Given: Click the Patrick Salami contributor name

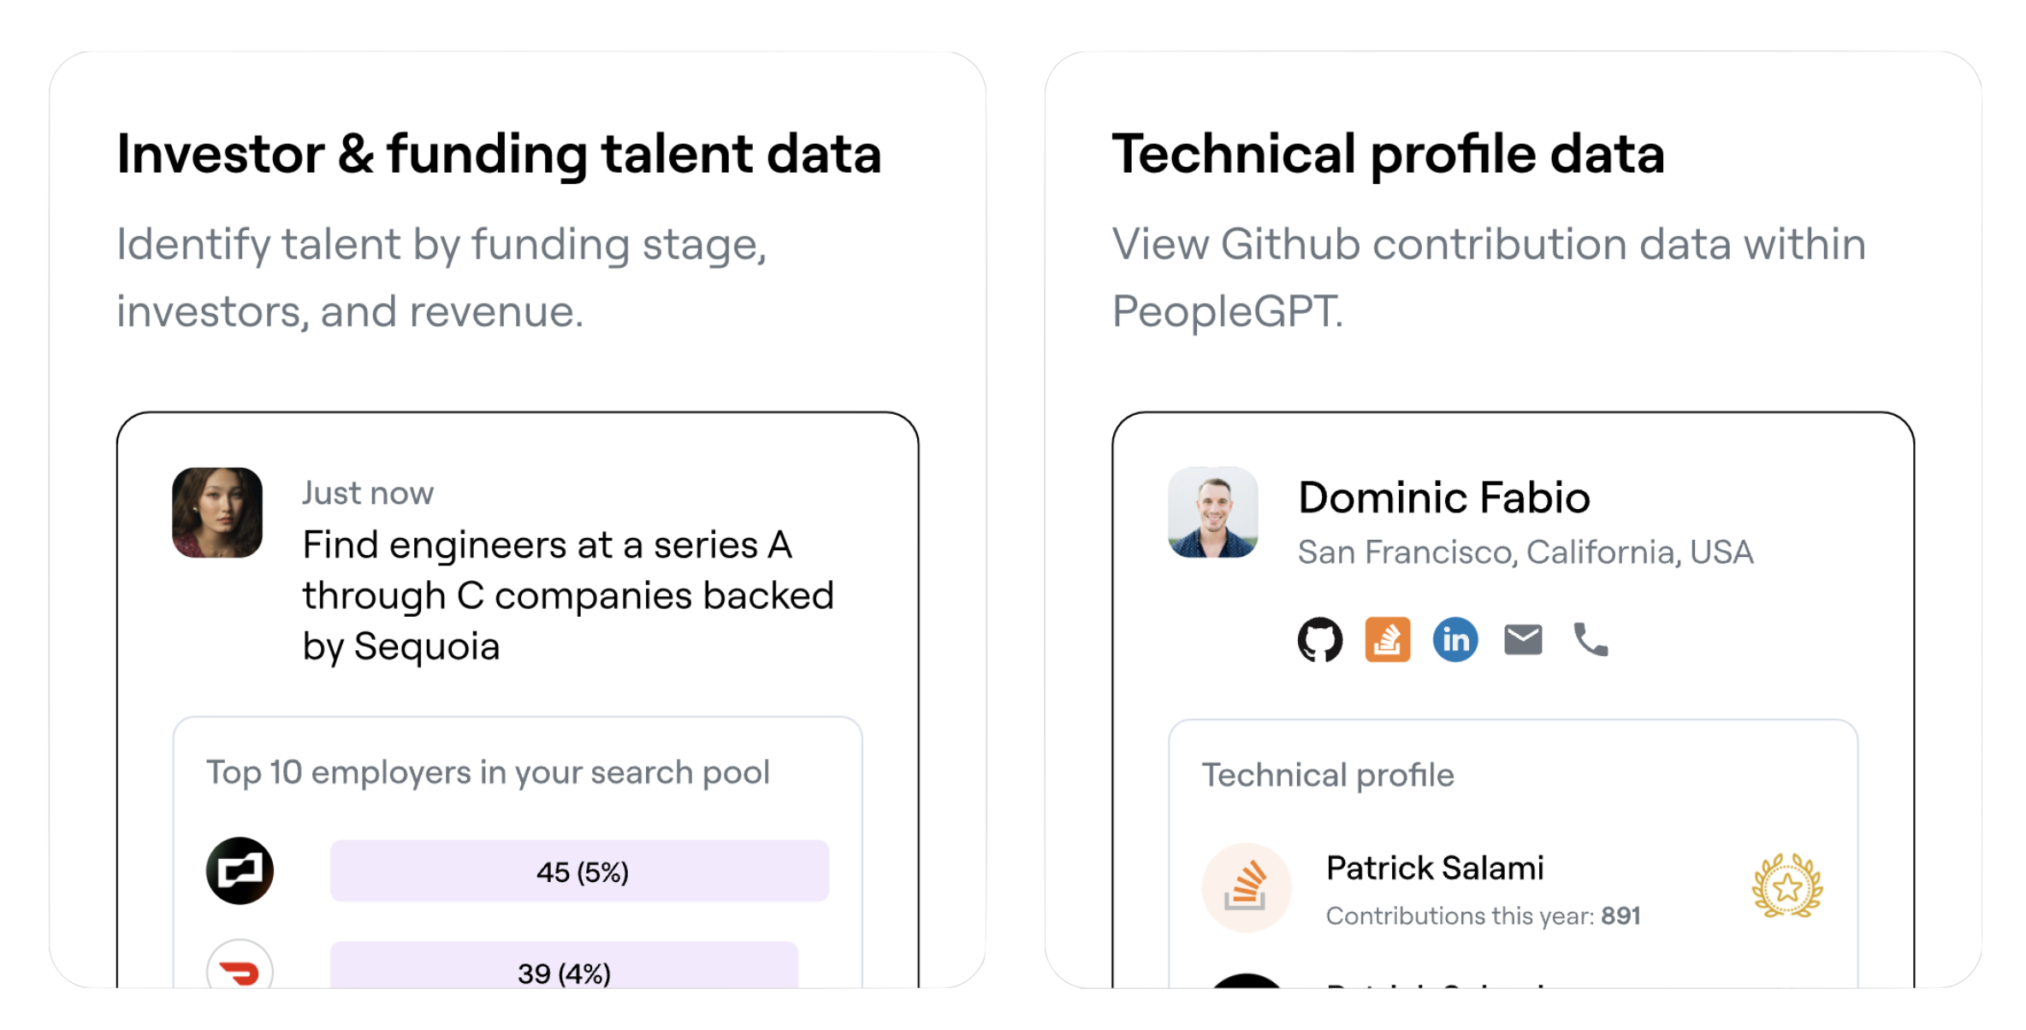Looking at the screenshot, I should click(x=1435, y=868).
